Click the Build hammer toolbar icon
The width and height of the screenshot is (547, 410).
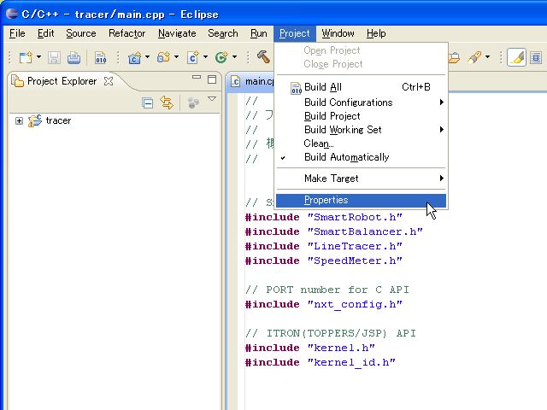pos(264,57)
